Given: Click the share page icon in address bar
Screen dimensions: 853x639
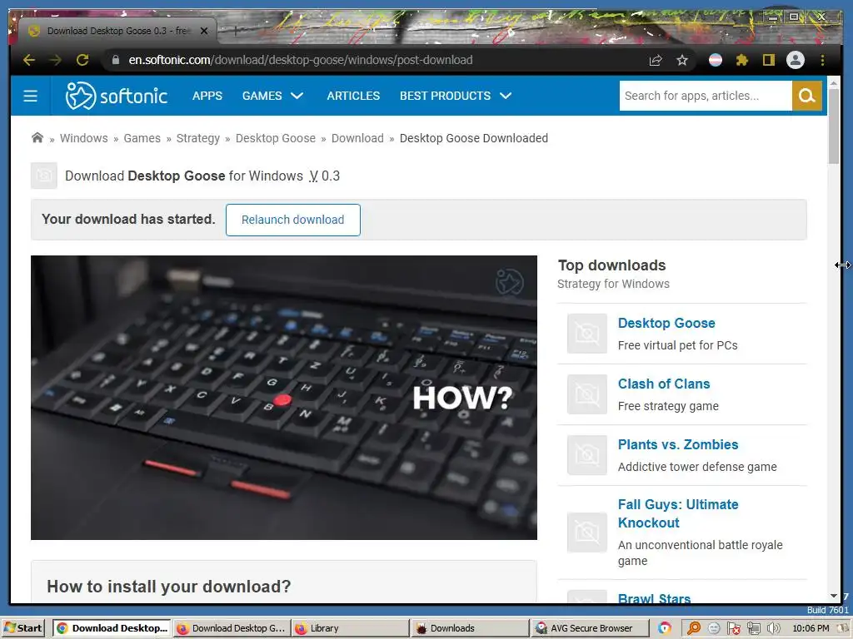Looking at the screenshot, I should [656, 60].
